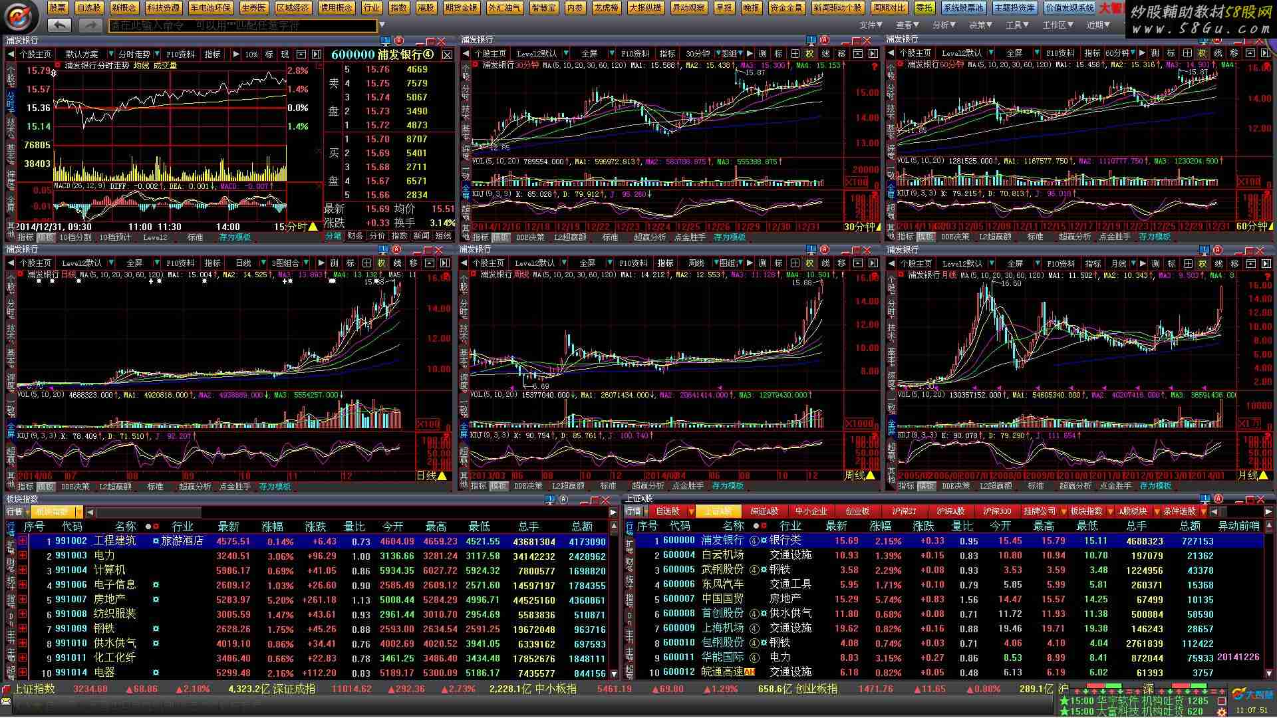Expand the 日线 period dropdown in daily chart
This screenshot has width=1277, height=718.
262,263
